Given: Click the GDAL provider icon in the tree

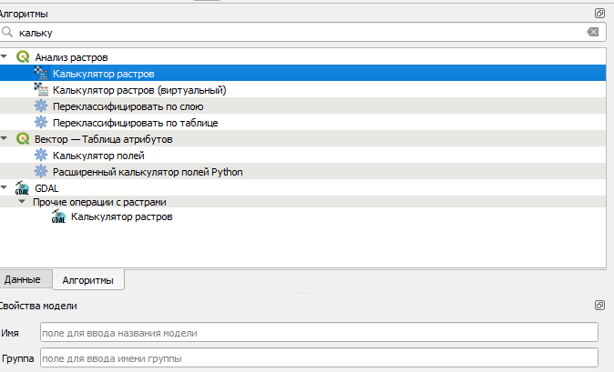Looking at the screenshot, I should click(23, 188).
